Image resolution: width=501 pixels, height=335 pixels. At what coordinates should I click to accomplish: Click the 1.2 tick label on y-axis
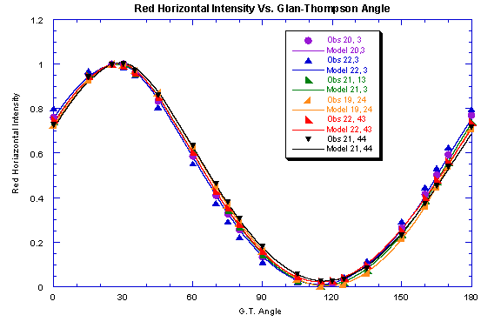(x=37, y=21)
